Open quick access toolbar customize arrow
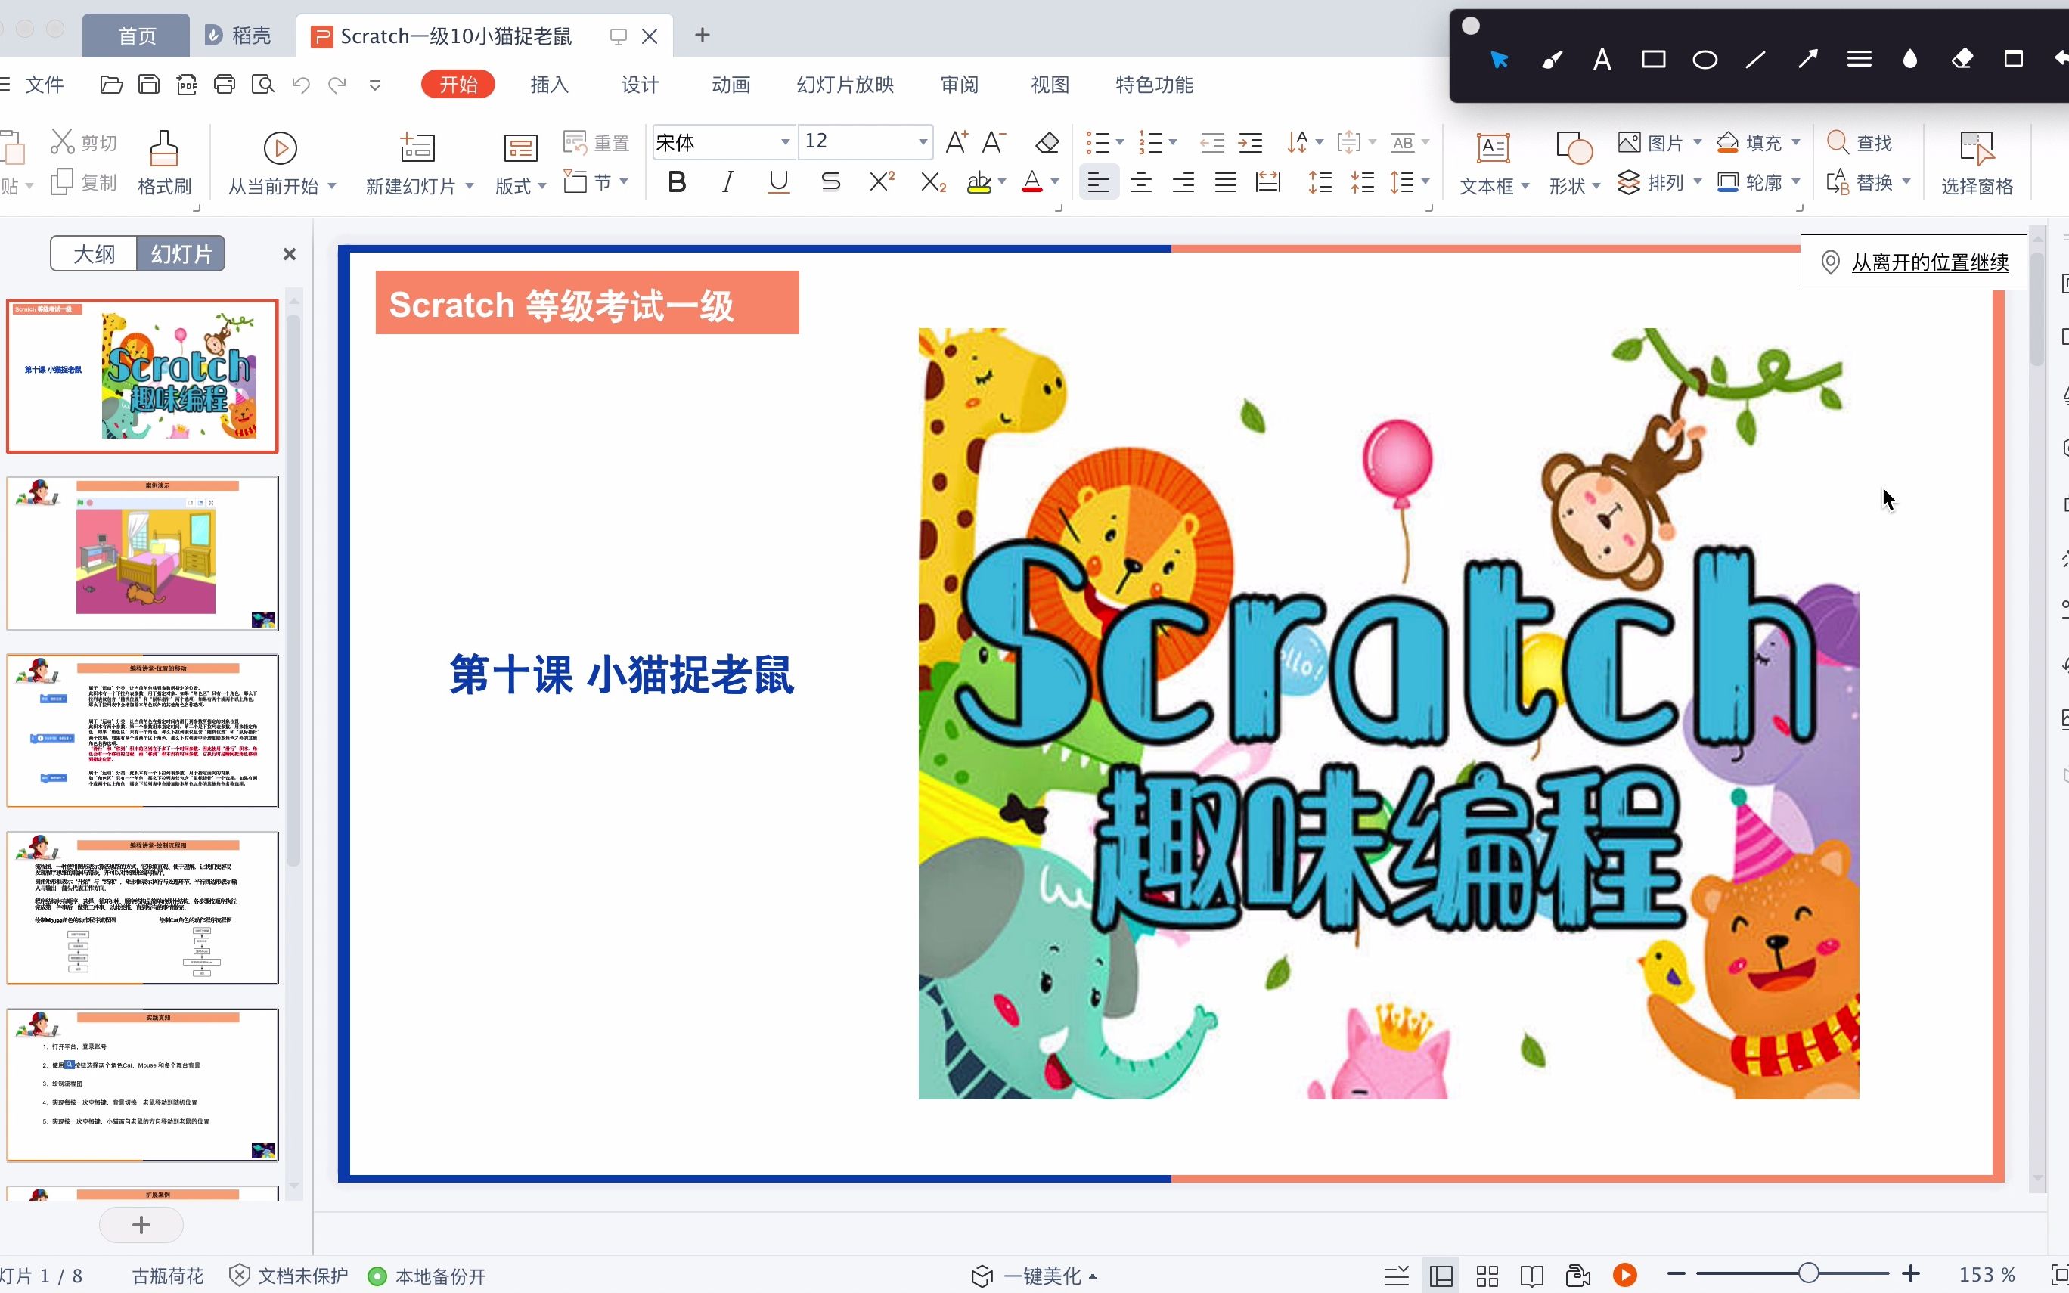Image resolution: width=2069 pixels, height=1293 pixels. point(374,85)
